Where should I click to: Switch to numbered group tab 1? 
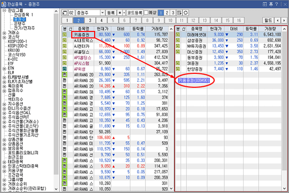(x=67, y=20)
